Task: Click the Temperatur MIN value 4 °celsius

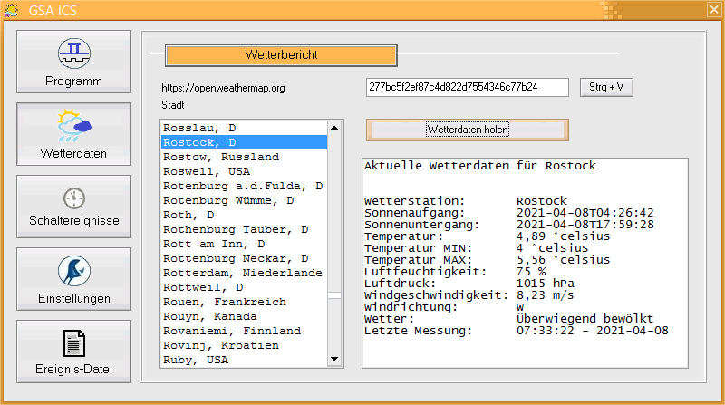Action: (552, 248)
